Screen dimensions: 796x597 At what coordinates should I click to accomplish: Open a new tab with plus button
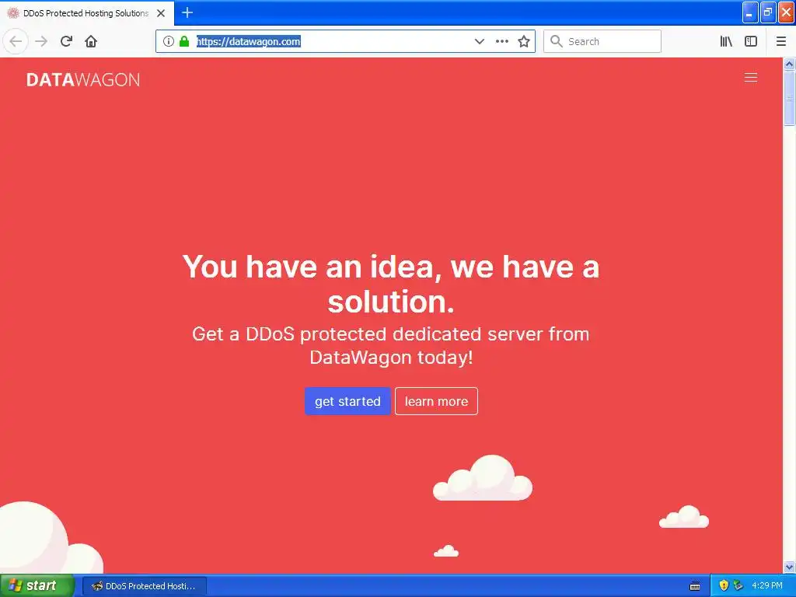pos(187,12)
